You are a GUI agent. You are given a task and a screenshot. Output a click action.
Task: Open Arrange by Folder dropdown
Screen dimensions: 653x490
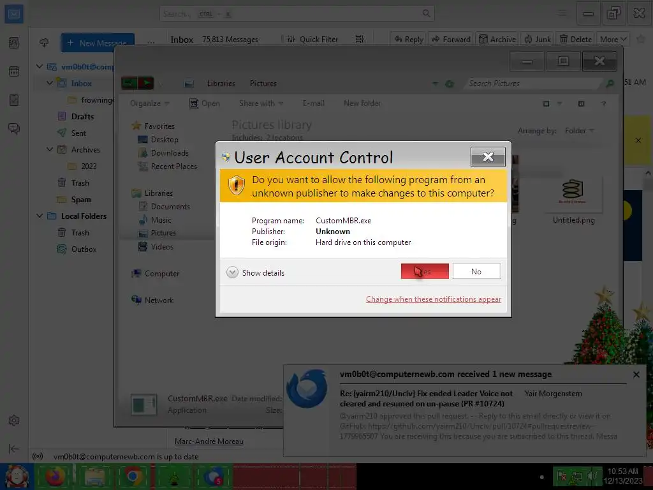[x=579, y=131]
